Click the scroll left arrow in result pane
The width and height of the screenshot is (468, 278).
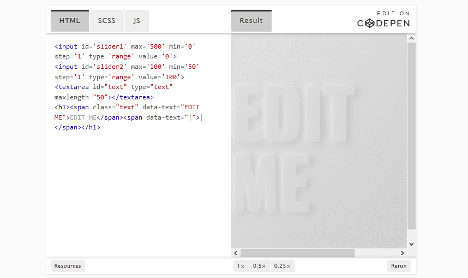pos(236,253)
